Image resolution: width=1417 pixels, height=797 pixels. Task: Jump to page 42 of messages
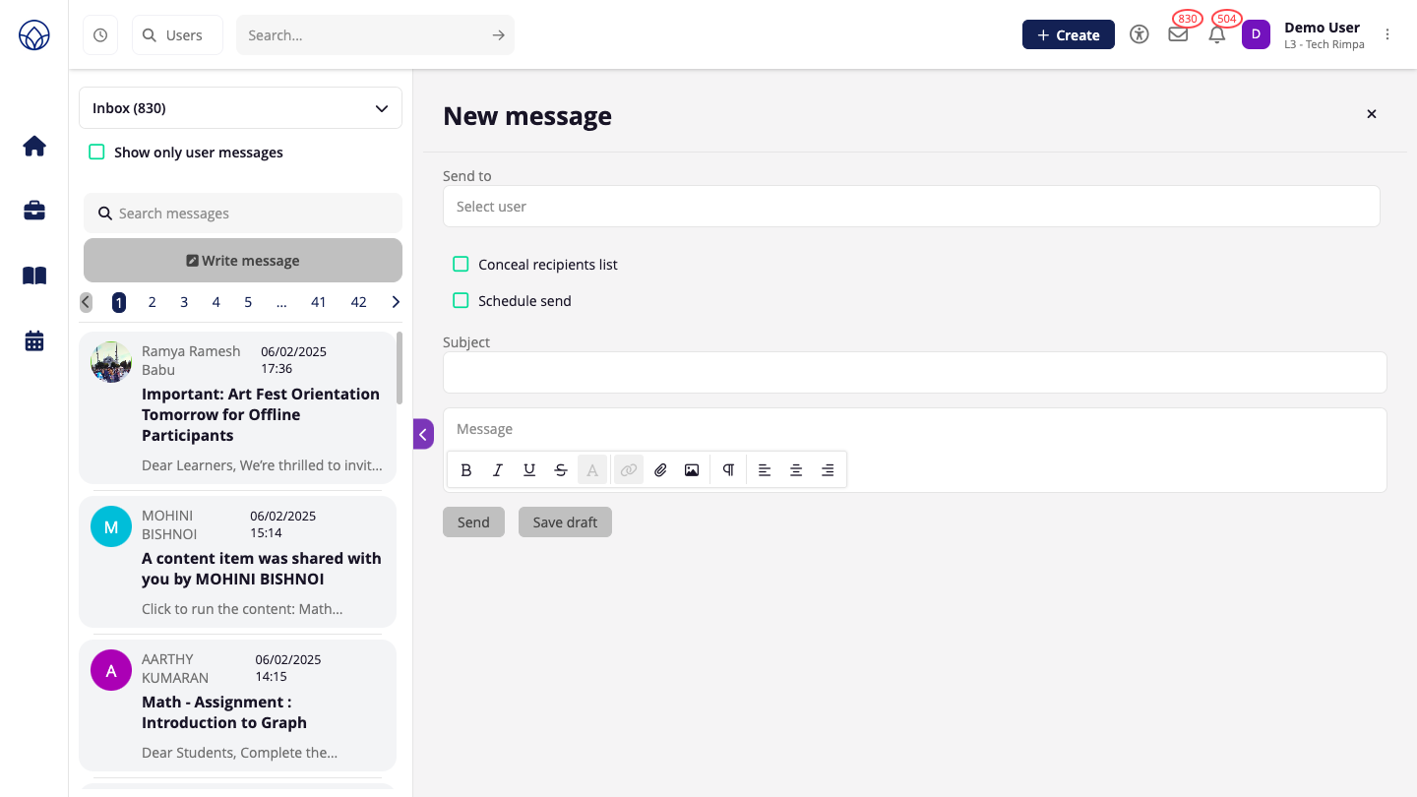(x=358, y=302)
